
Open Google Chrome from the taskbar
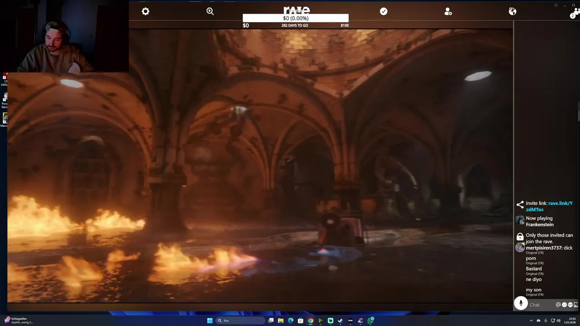pos(310,321)
